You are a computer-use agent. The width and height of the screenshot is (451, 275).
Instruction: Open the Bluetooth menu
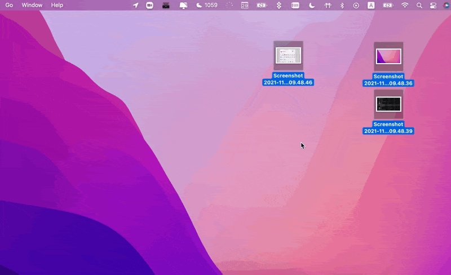click(x=342, y=5)
